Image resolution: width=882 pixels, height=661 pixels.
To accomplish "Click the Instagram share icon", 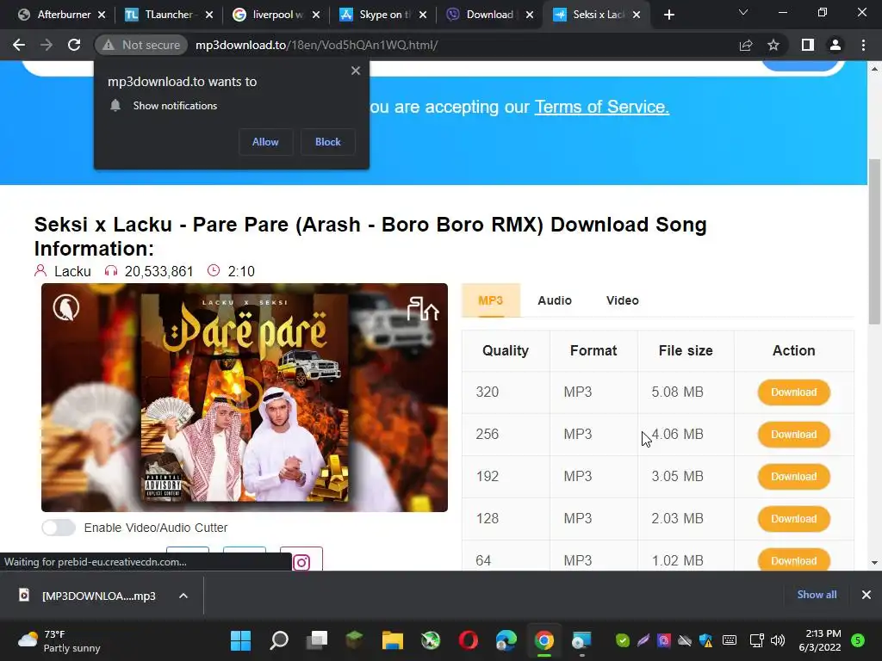I will (x=301, y=561).
